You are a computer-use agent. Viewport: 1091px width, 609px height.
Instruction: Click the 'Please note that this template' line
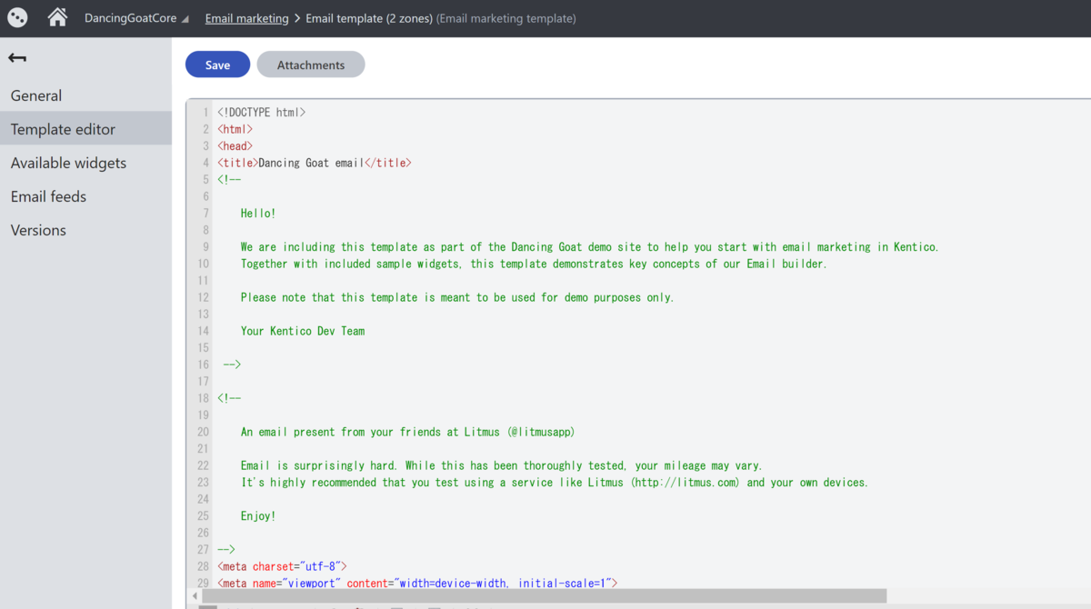(457, 297)
